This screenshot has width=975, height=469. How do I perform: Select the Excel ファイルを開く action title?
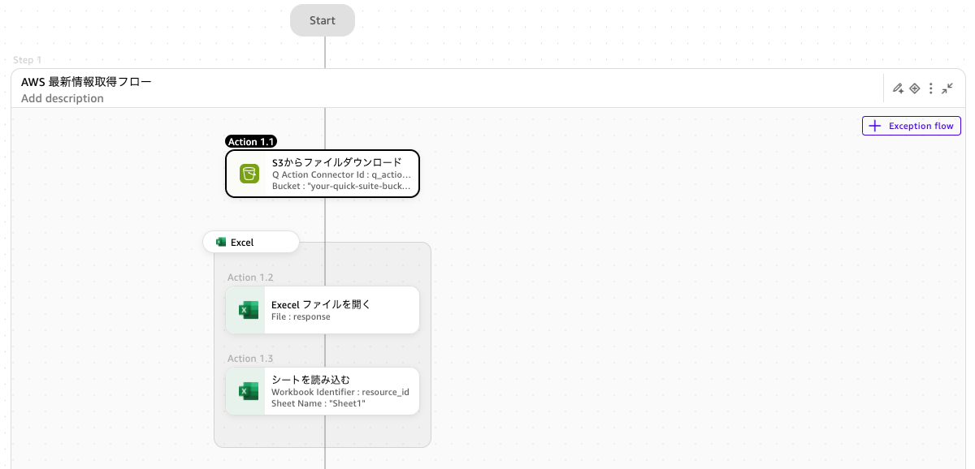(321, 304)
